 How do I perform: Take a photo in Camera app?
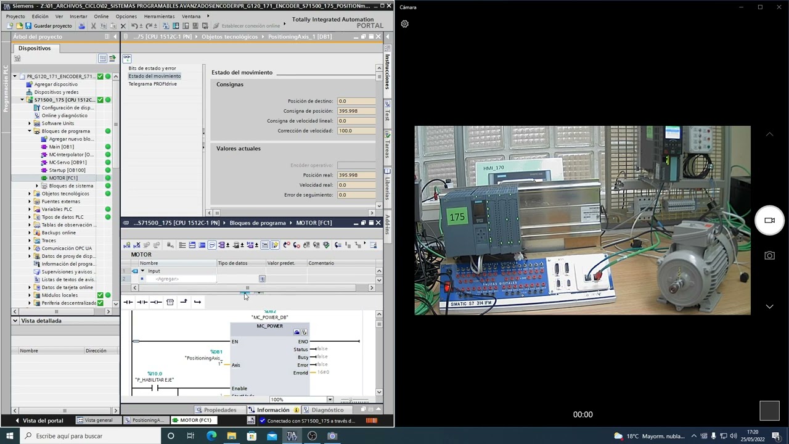tap(769, 255)
